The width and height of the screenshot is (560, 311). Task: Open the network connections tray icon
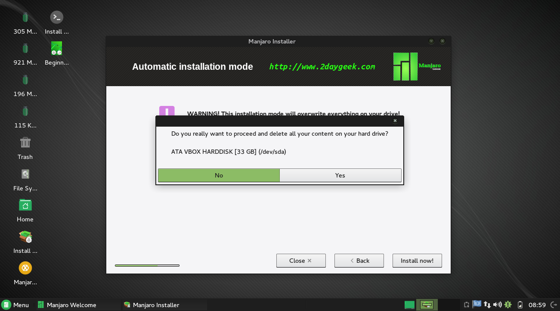487,305
